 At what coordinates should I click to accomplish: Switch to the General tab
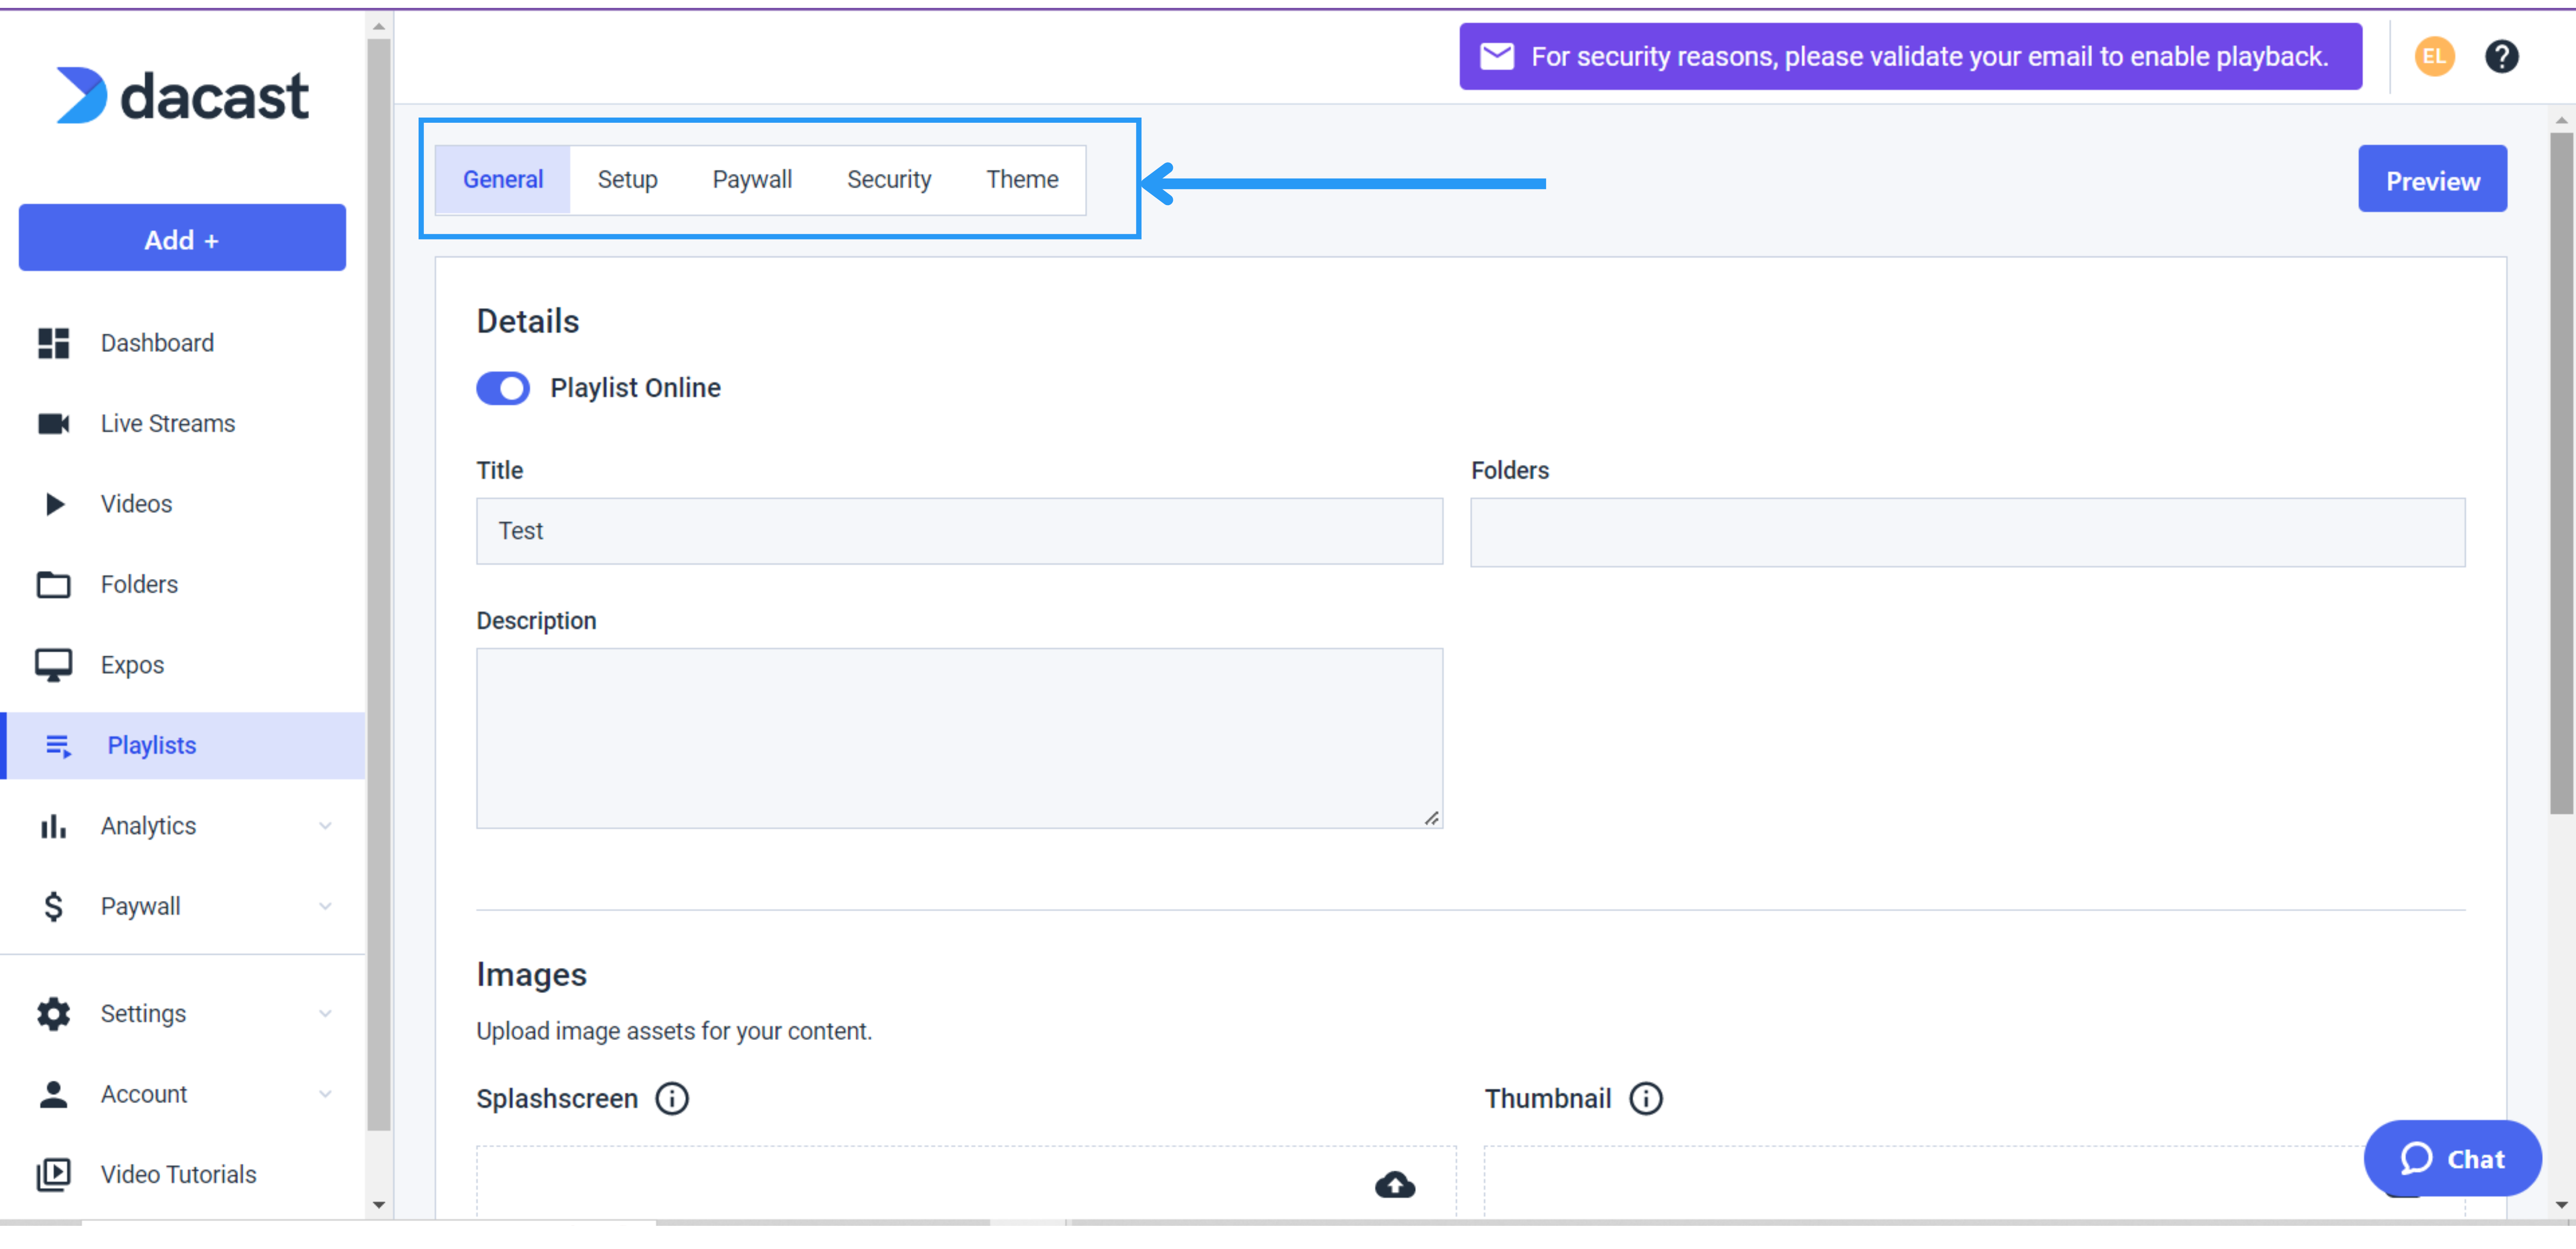pyautogui.click(x=503, y=180)
